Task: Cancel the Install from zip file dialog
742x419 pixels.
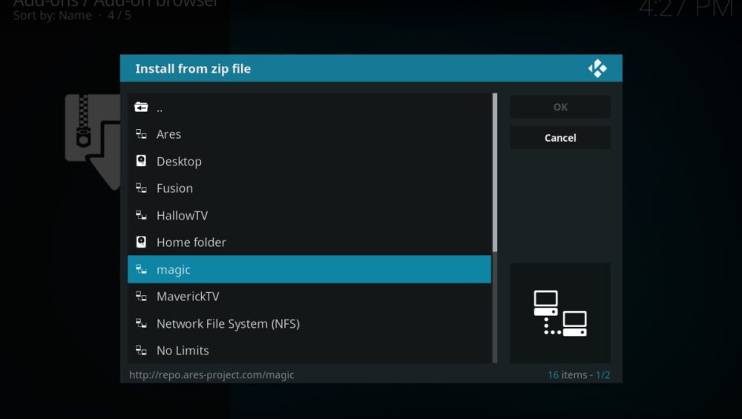Action: coord(560,138)
